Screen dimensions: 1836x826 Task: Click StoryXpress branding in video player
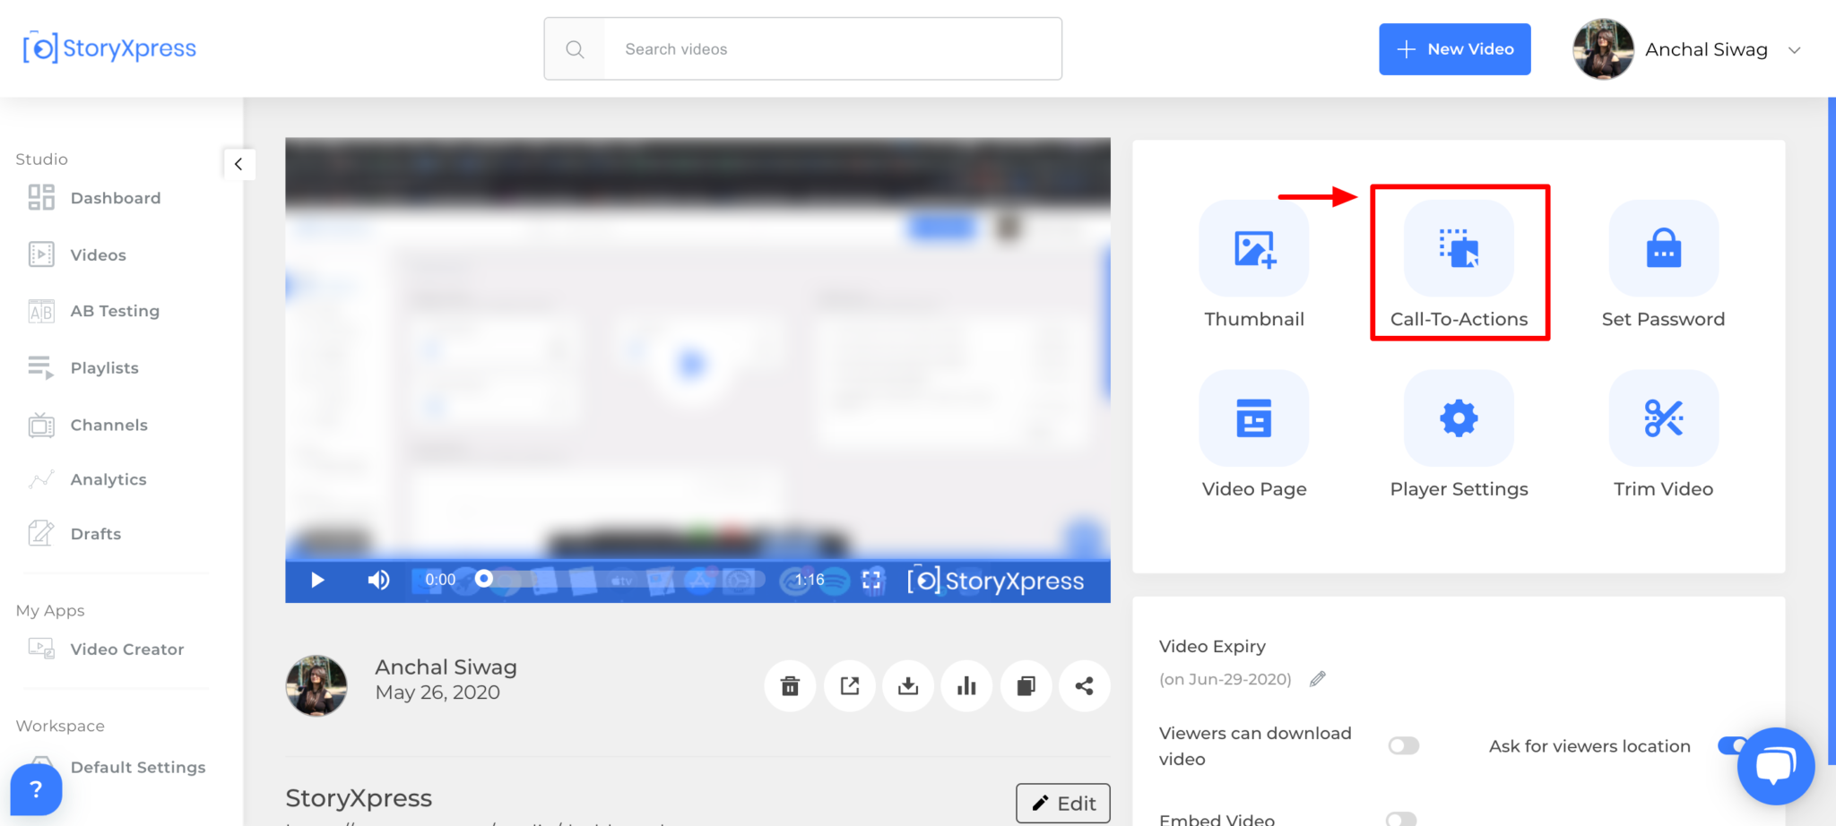coord(995,581)
